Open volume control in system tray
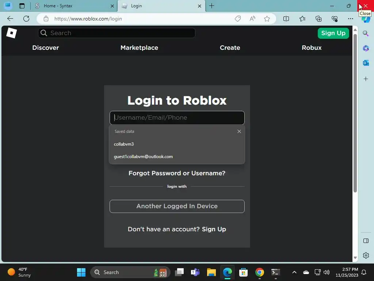374x281 pixels. tap(327, 272)
